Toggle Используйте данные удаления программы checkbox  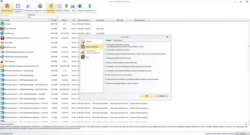[x=106, y=54]
